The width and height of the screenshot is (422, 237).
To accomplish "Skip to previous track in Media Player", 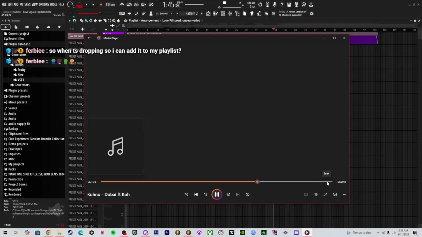I will coord(196,195).
